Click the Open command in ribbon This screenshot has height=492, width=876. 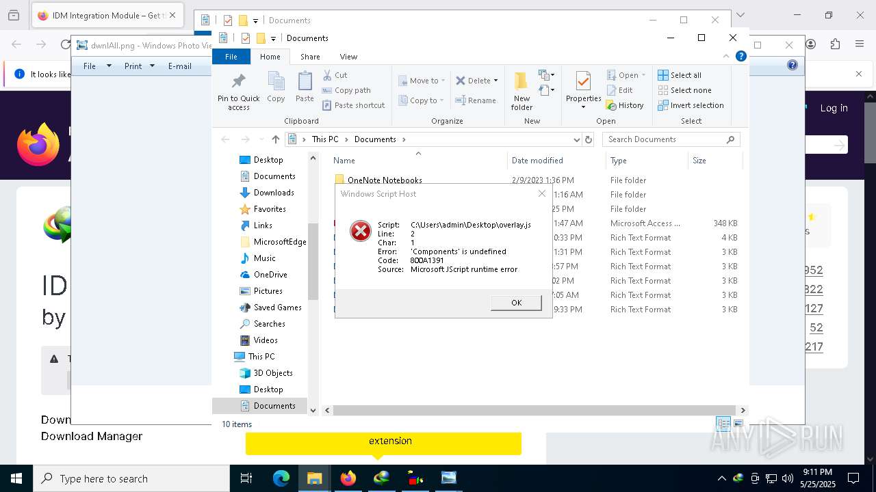click(x=622, y=75)
